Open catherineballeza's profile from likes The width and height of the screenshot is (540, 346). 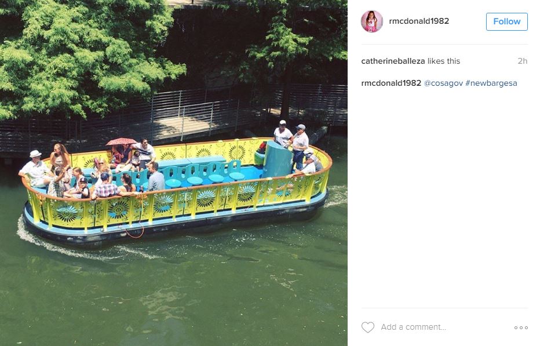point(393,61)
